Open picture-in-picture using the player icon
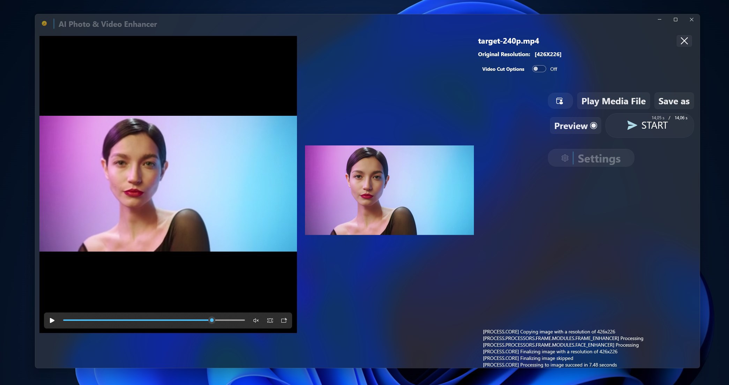The width and height of the screenshot is (729, 385). tap(284, 320)
